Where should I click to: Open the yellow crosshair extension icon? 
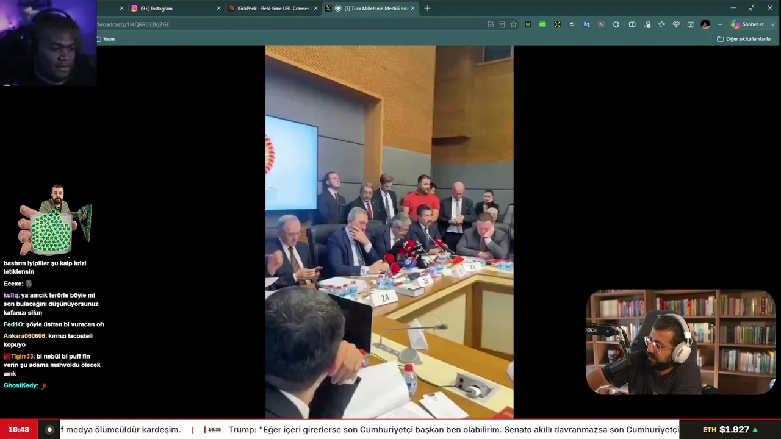tap(557, 24)
